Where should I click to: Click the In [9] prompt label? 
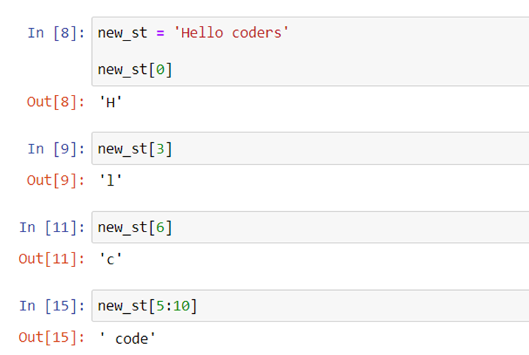[56, 149]
